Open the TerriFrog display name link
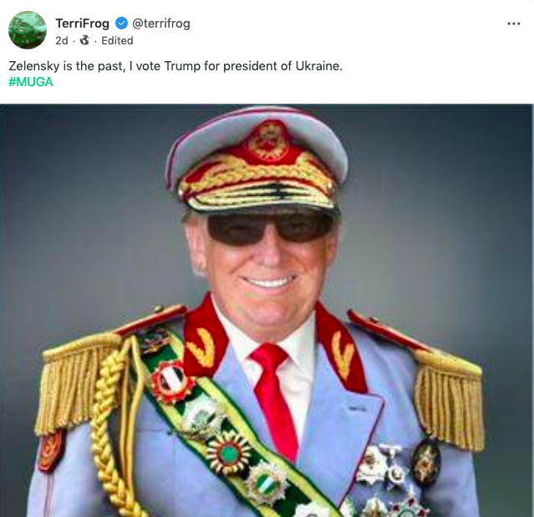This screenshot has width=534, height=517. (82, 23)
